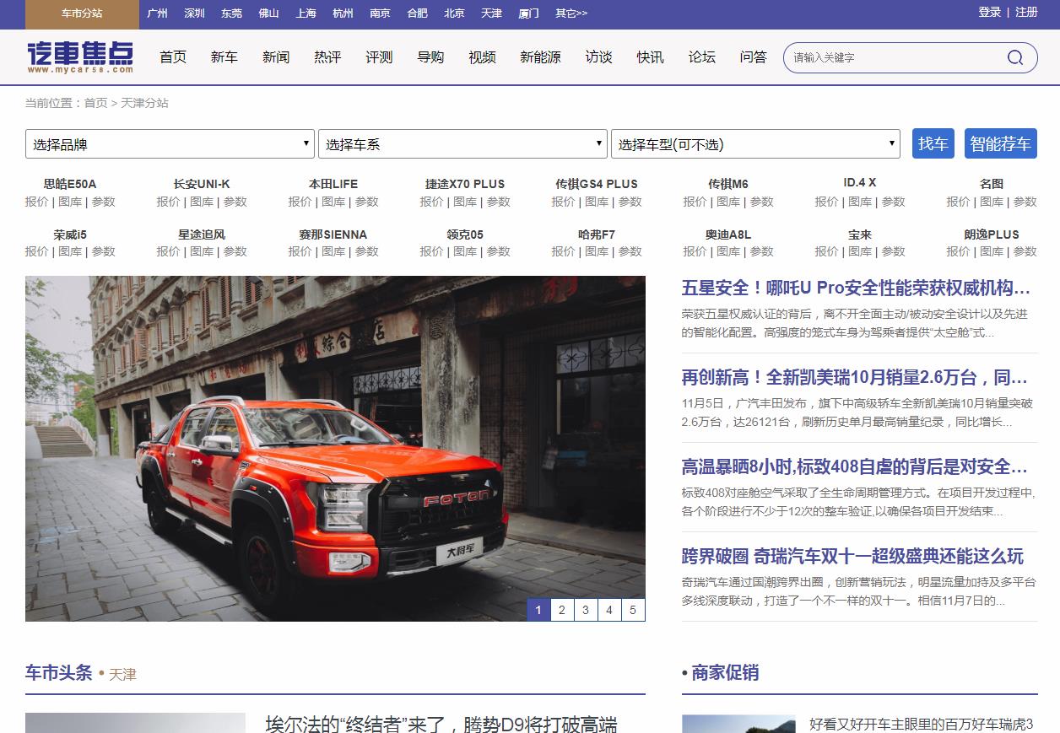1060x733 pixels.
Task: Open headline 高温暴晒8小时,标致408 article
Action: (x=855, y=466)
